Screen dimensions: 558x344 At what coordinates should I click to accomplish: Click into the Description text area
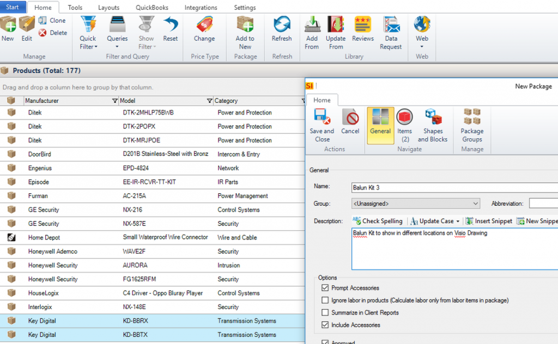tap(455, 249)
